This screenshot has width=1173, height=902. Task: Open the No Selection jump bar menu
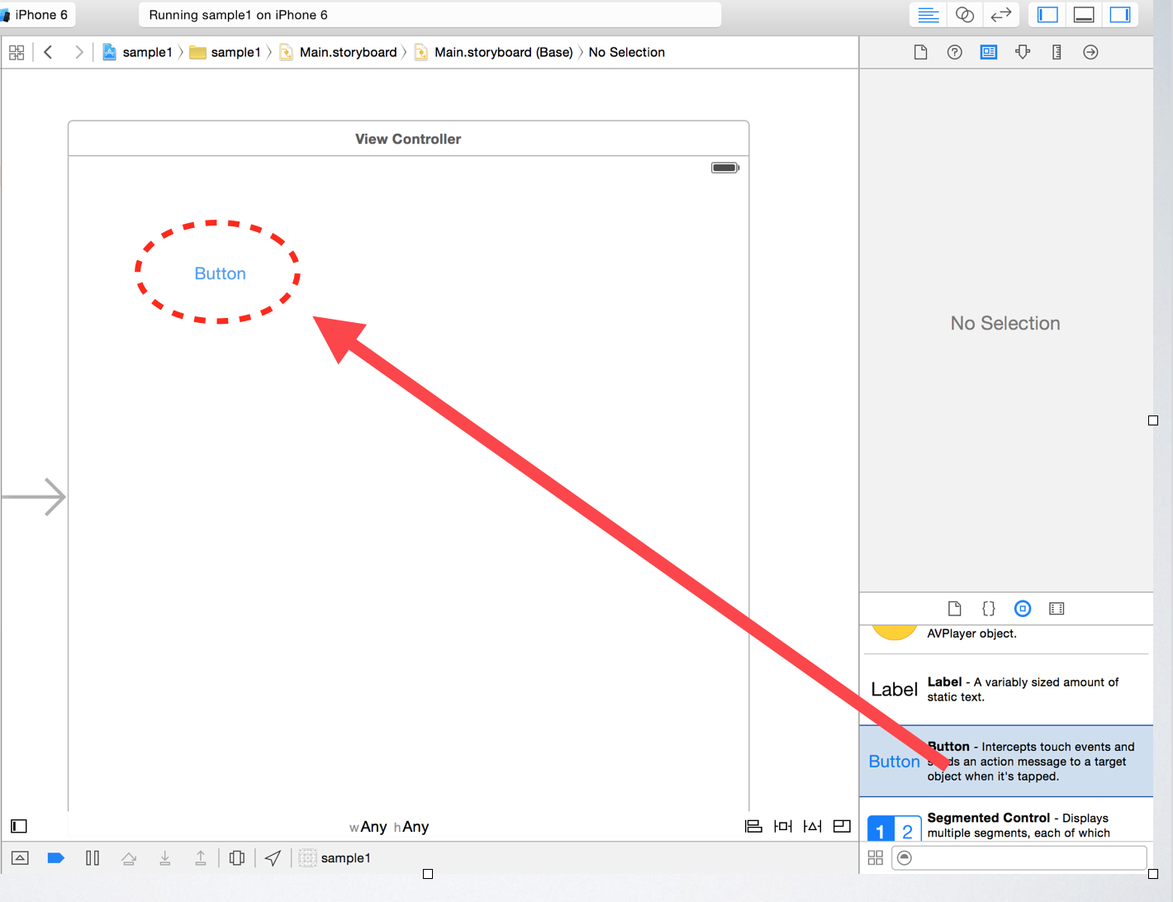626,52
